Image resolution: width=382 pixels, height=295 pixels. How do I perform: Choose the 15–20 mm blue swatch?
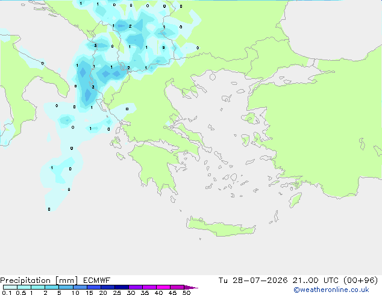pos(93,287)
